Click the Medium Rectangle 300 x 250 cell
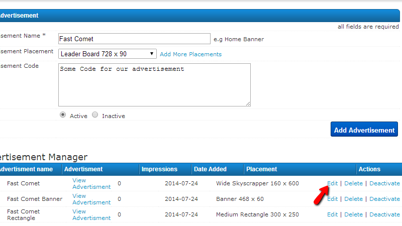 click(x=257, y=214)
